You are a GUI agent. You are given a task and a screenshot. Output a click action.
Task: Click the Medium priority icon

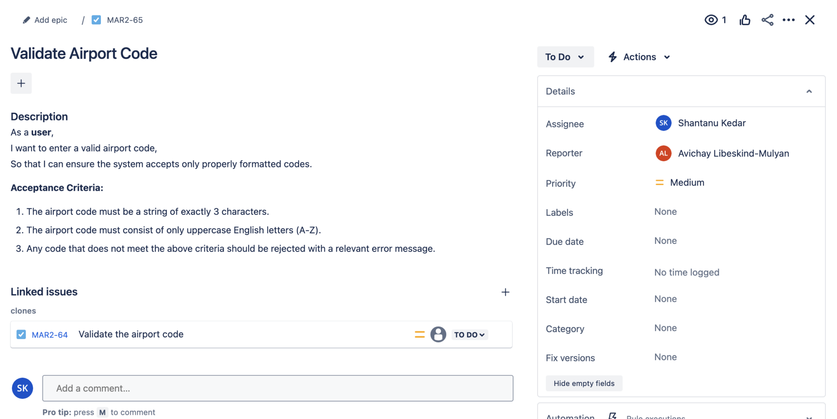tap(659, 183)
